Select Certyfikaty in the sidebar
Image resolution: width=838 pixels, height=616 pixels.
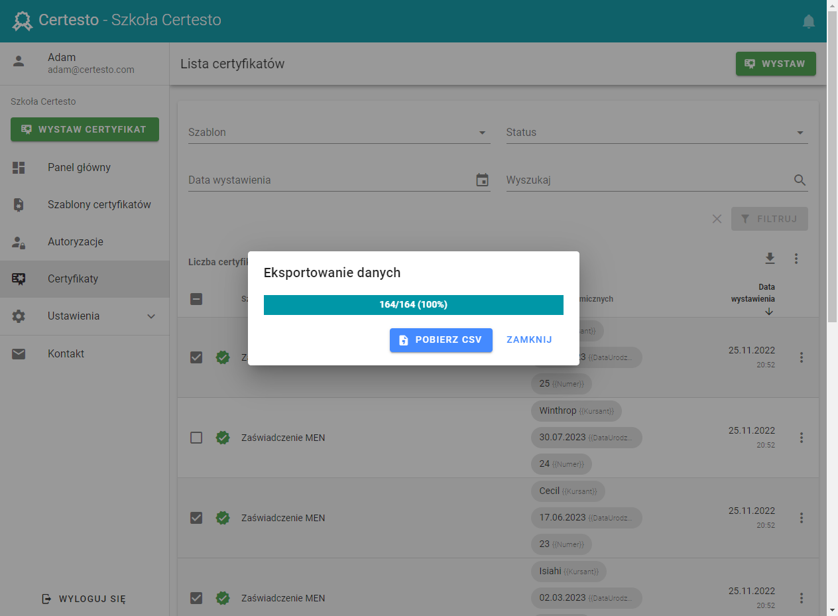point(85,279)
